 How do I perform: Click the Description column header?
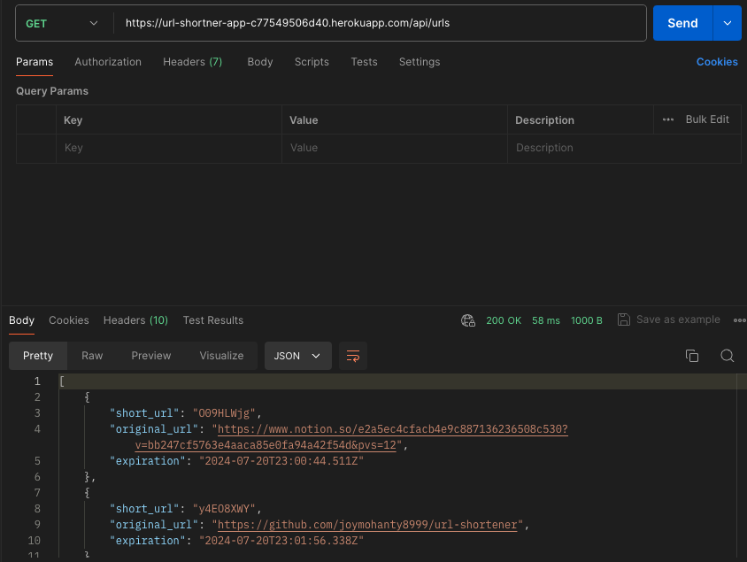tap(544, 120)
